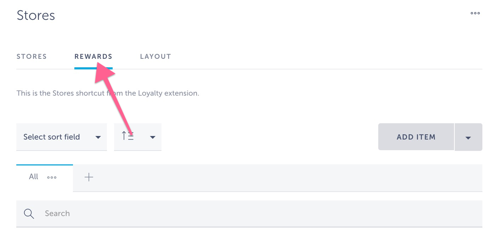493x238 pixels.
Task: Click the empty filter tab bar area
Action: [x=283, y=177]
